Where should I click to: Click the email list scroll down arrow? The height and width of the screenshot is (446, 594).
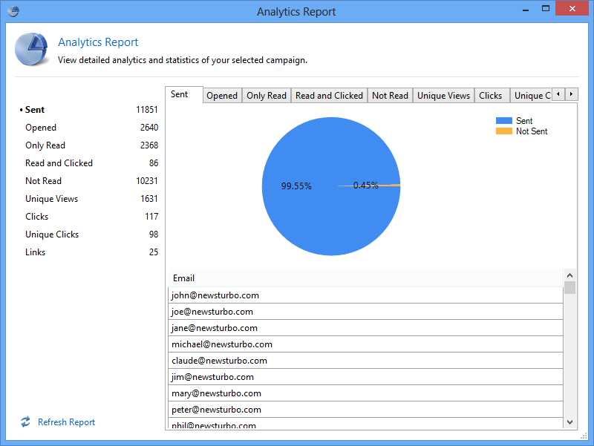click(x=569, y=422)
